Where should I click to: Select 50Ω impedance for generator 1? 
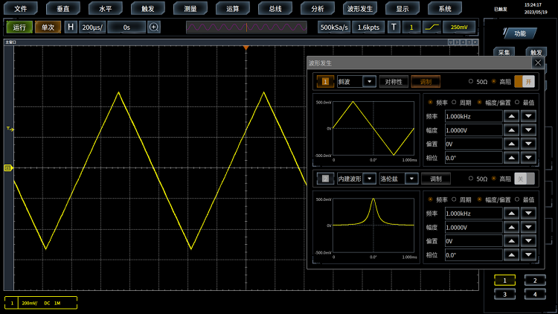click(470, 82)
